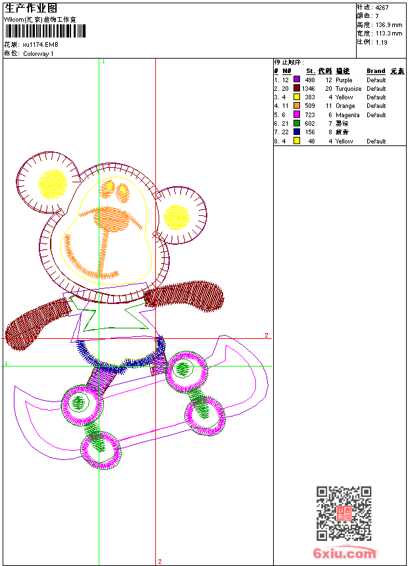Select the yellow fill in the monkey's left ear

[53, 184]
